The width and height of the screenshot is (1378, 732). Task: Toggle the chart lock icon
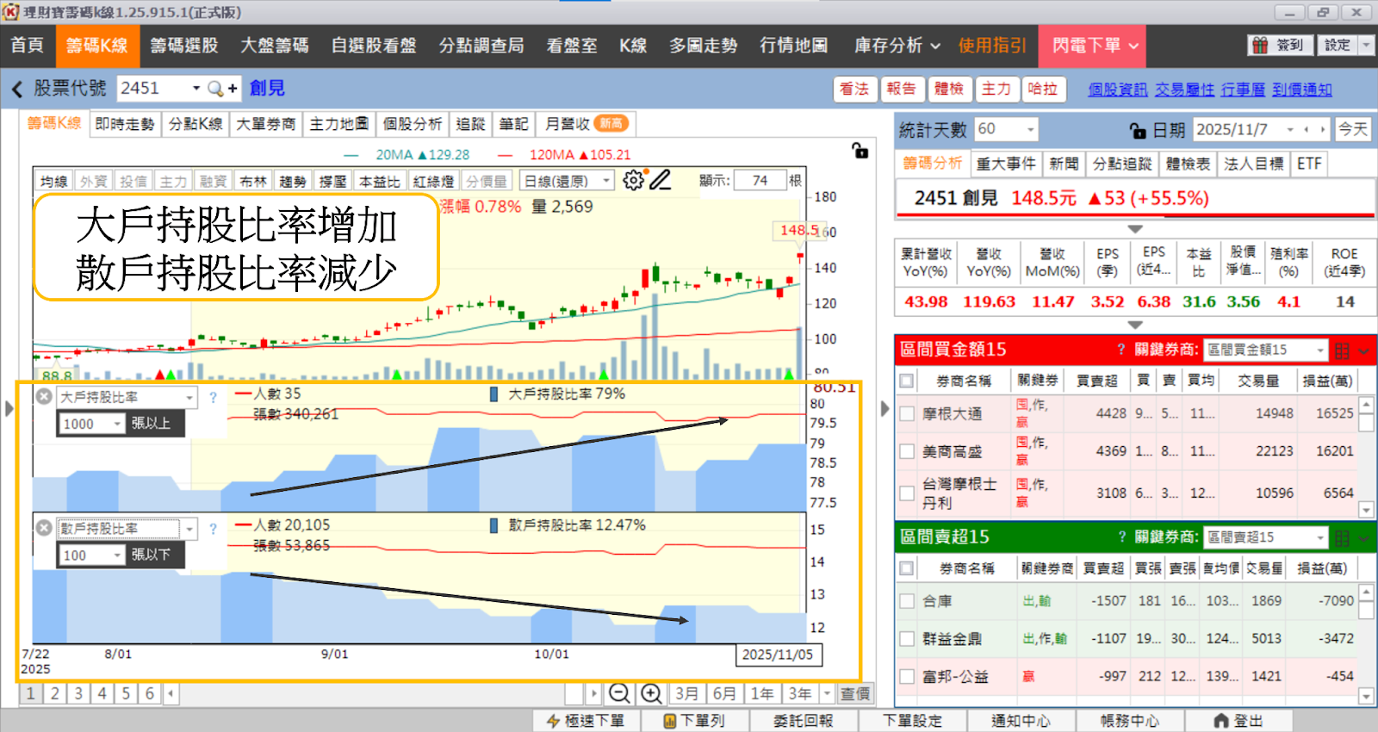[x=860, y=150]
